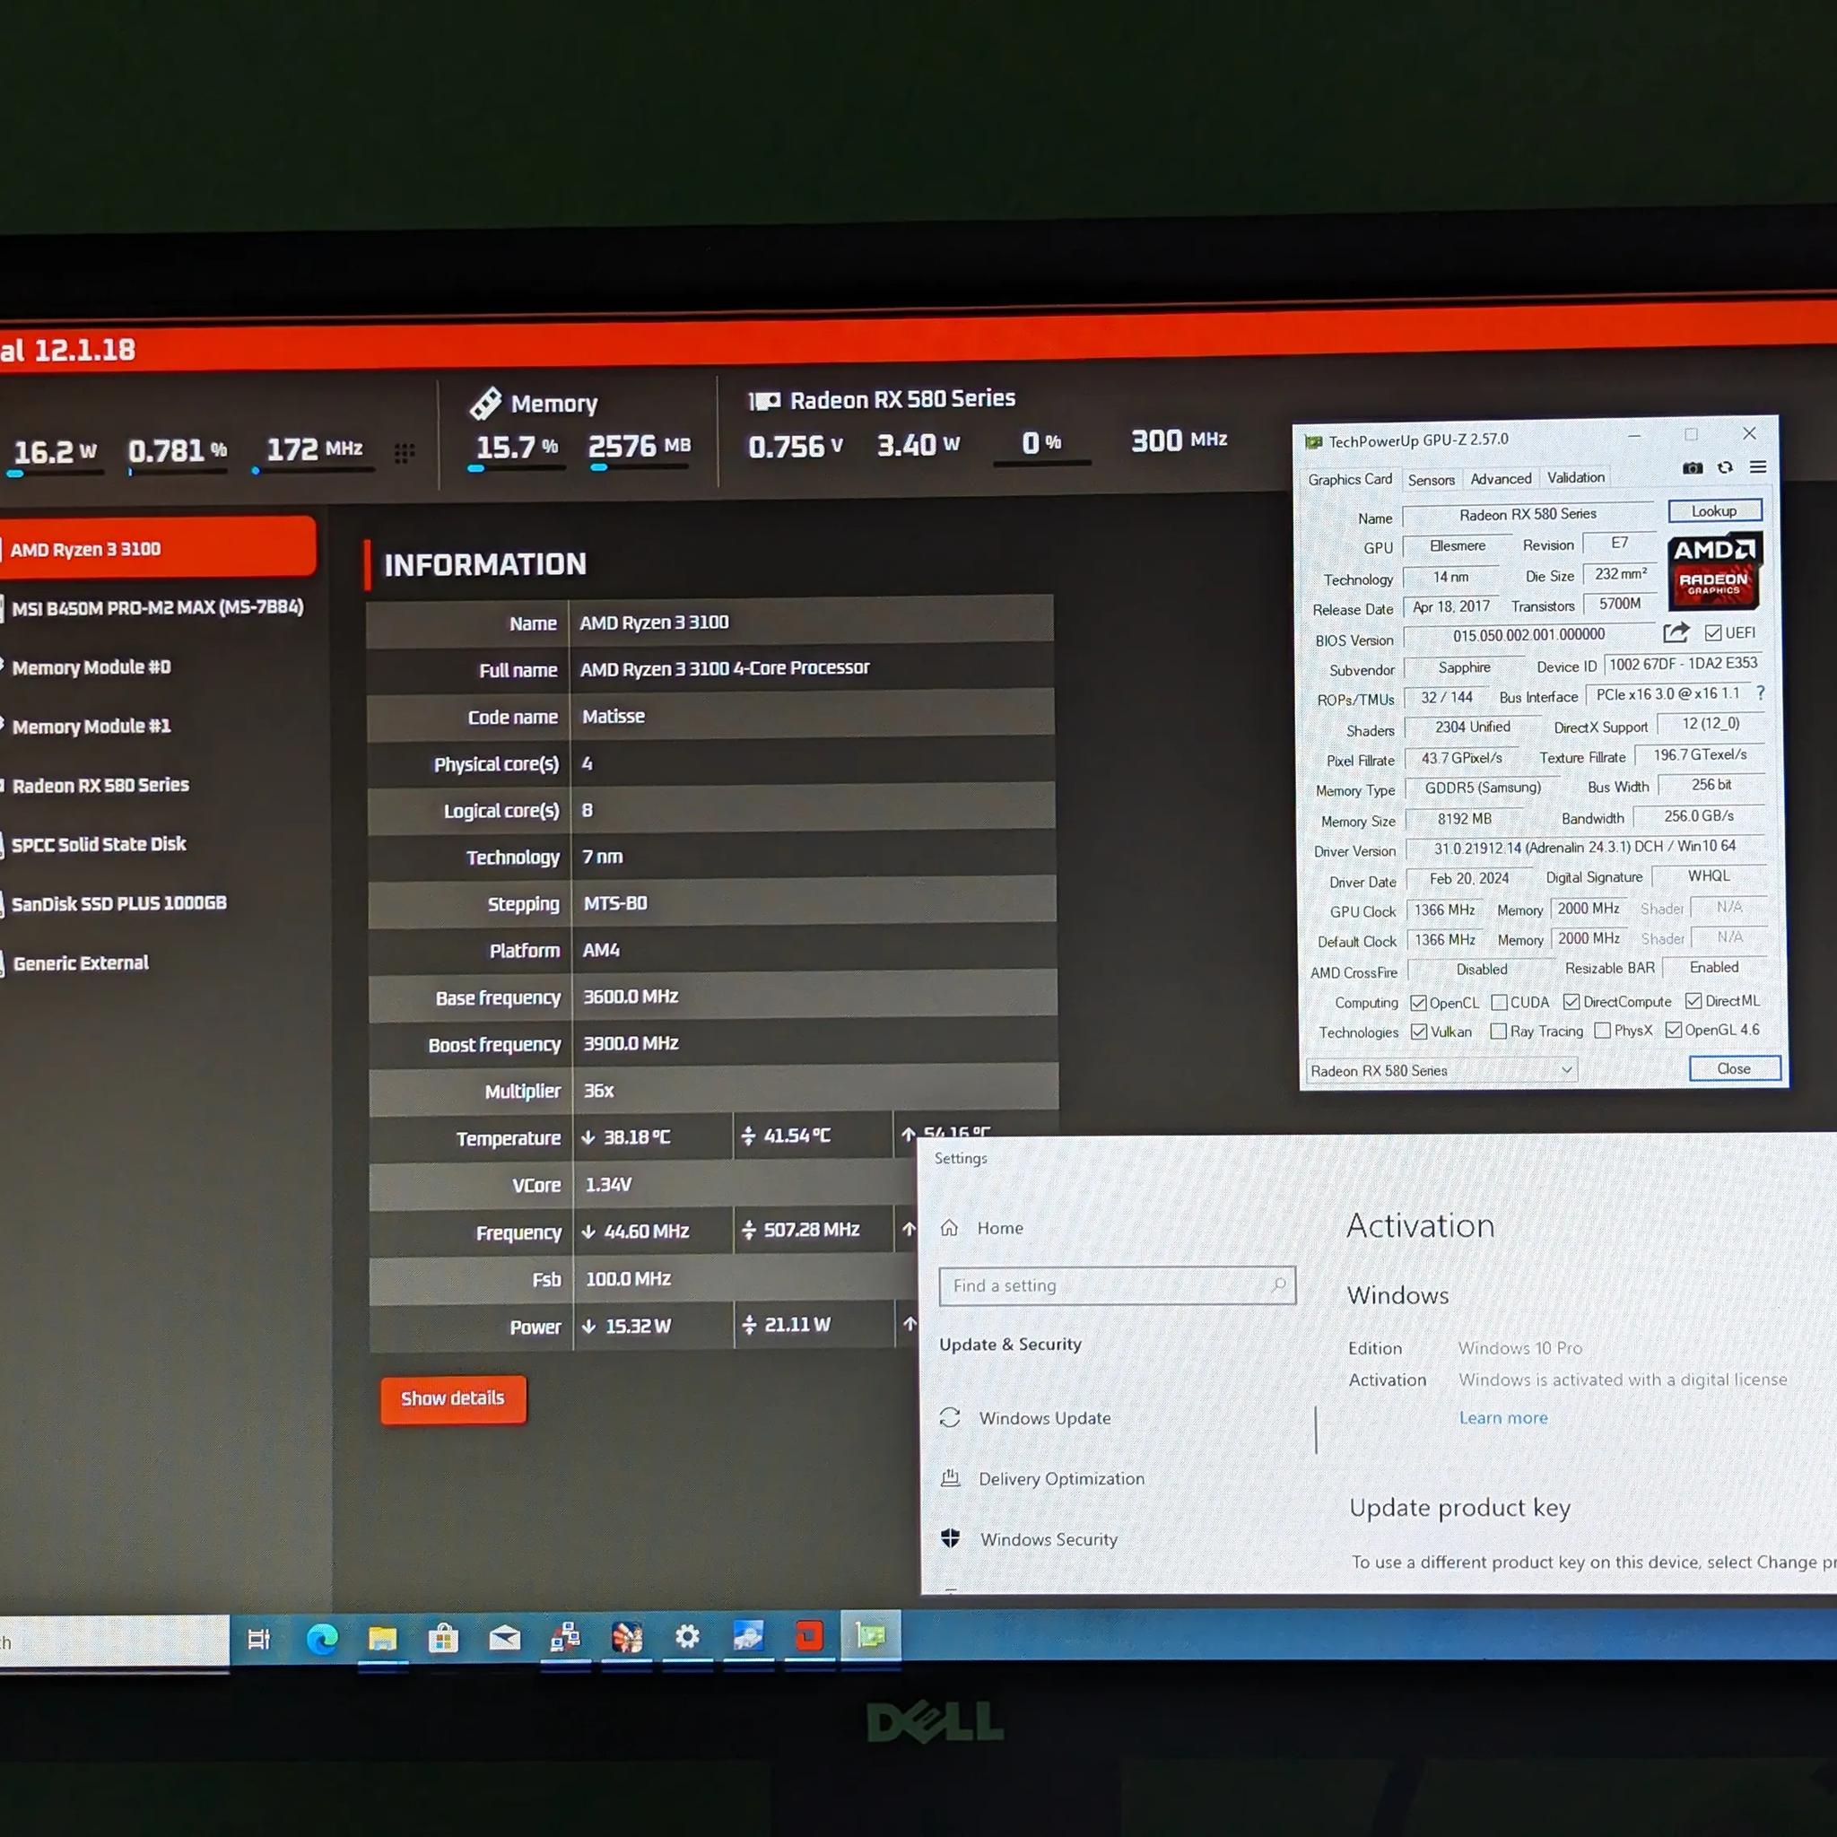Image resolution: width=1837 pixels, height=1837 pixels.
Task: Toggle the UEFI checkbox in GPU-Z
Action: (x=1713, y=632)
